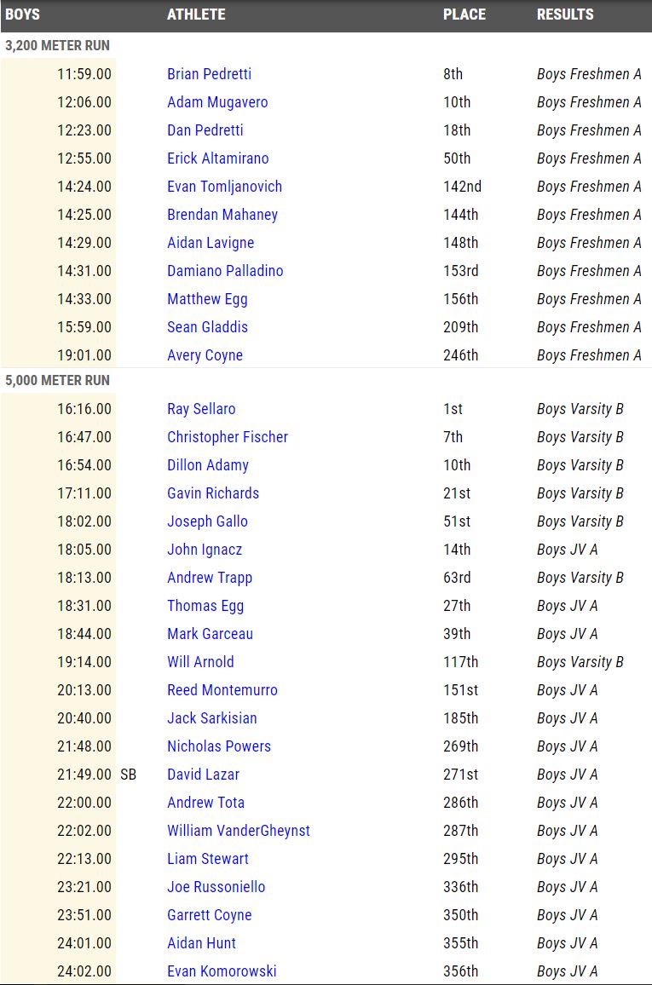Click the Christopher Fischer link
This screenshot has width=652, height=985.
228,437
